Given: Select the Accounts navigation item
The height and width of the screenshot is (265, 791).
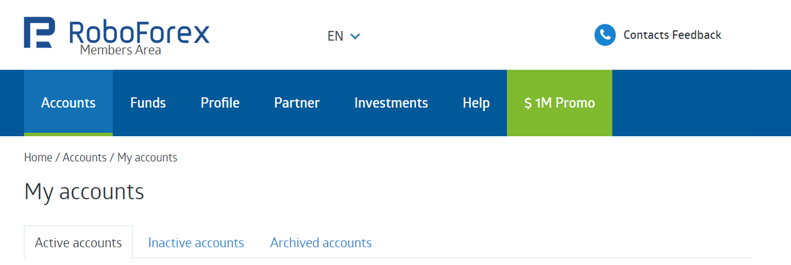Looking at the screenshot, I should 69,103.
